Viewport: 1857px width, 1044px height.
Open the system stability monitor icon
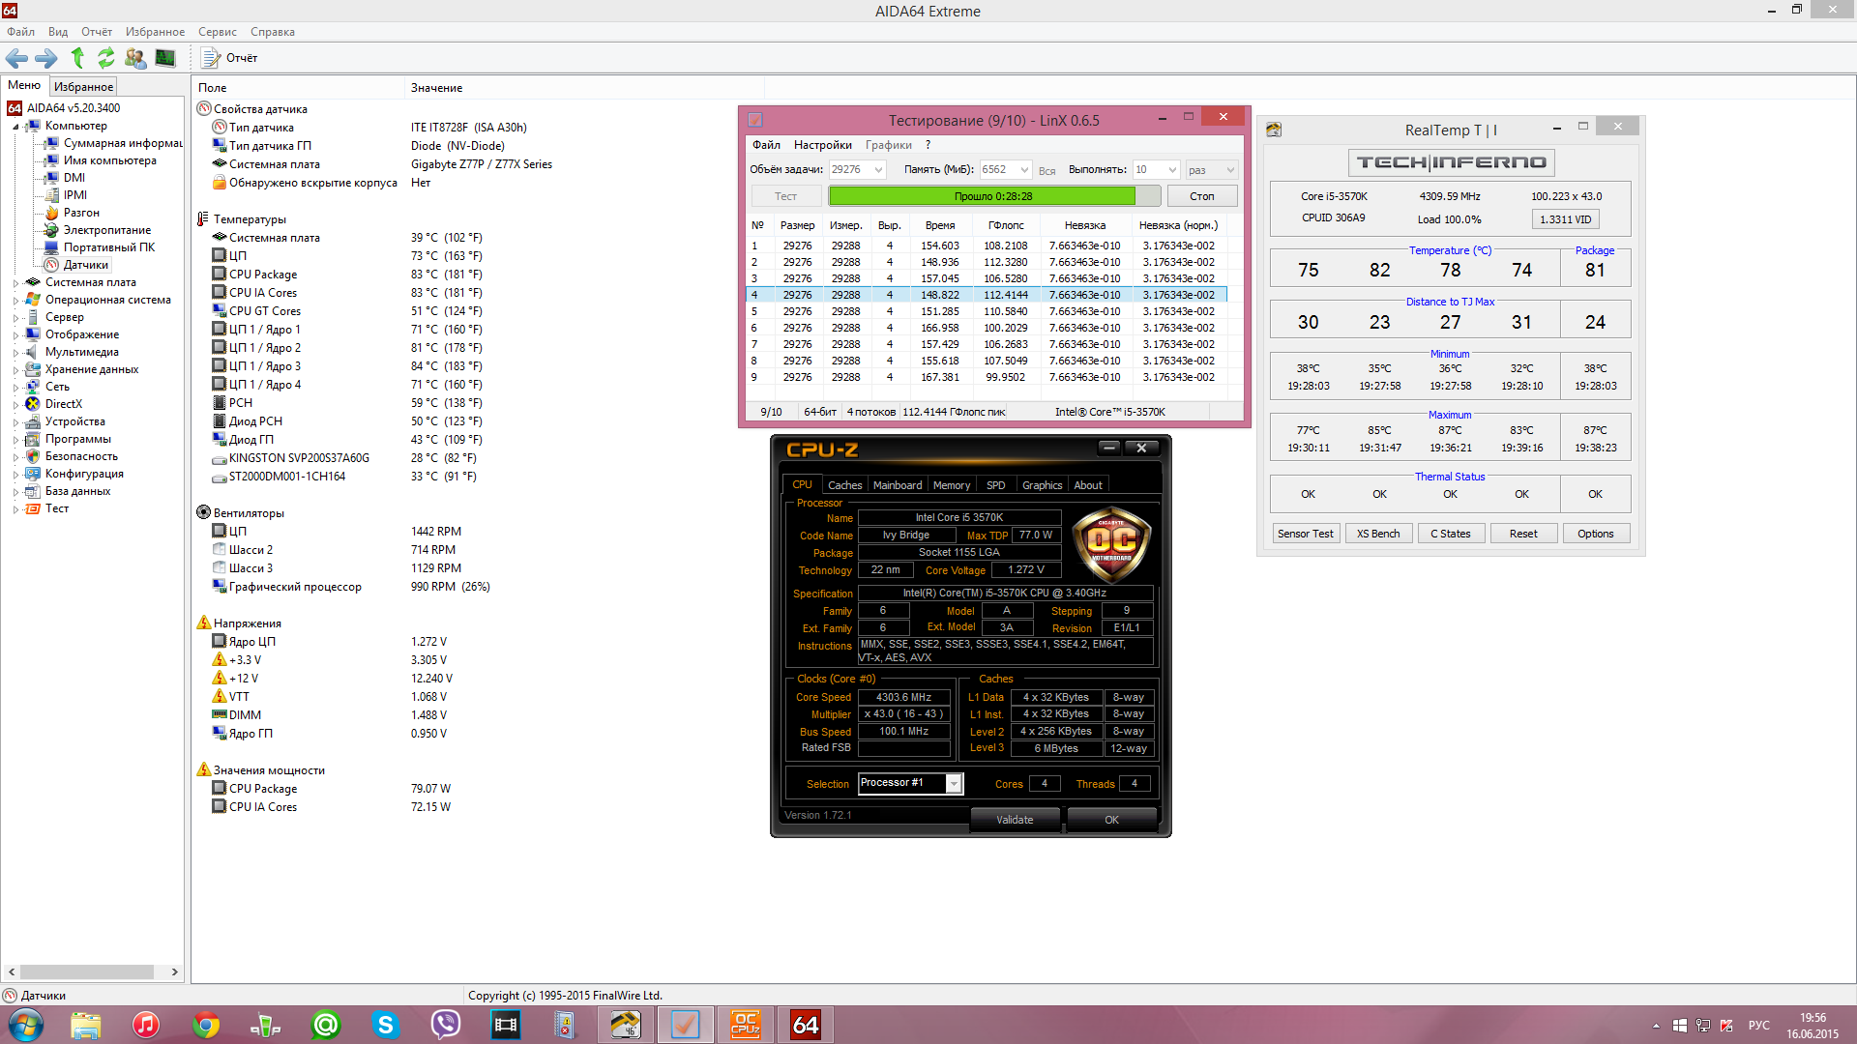(x=165, y=58)
